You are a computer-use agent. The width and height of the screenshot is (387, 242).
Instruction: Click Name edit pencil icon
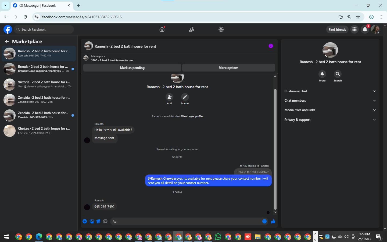(185, 97)
